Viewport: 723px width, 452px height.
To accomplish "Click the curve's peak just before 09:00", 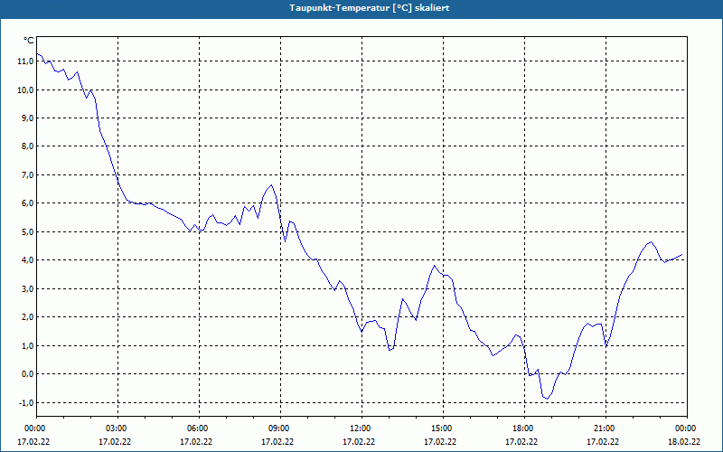I will (x=272, y=185).
